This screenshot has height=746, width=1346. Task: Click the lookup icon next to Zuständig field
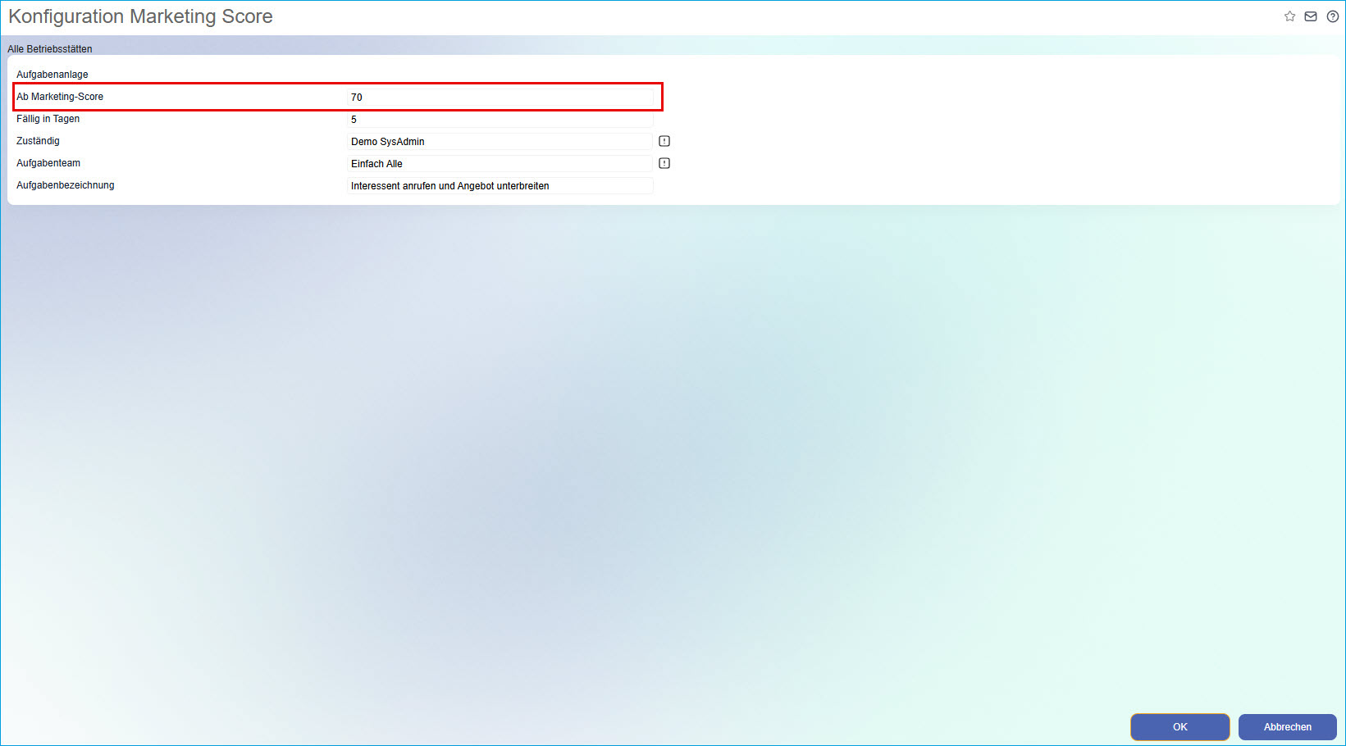coord(664,141)
